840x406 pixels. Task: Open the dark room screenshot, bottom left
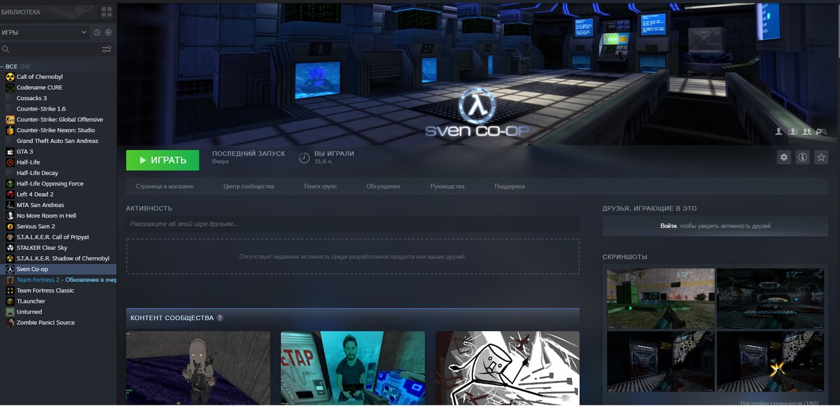click(661, 362)
